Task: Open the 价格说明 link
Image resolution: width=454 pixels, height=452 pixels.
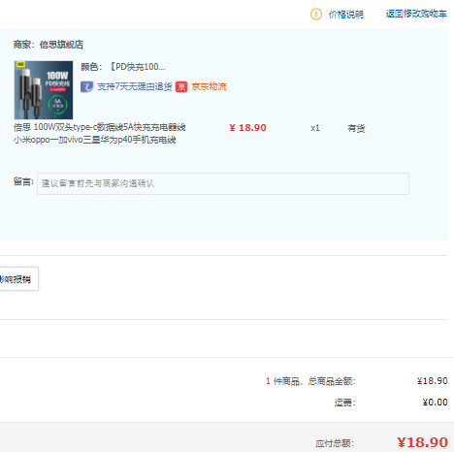Action: coord(345,15)
